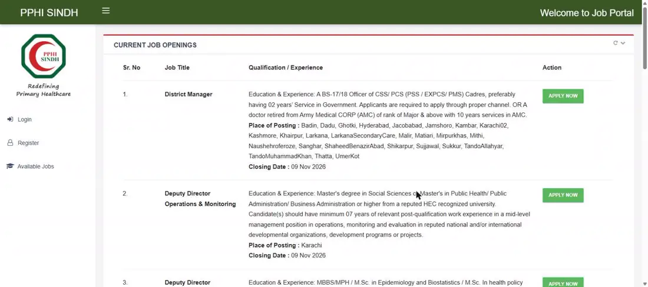Click the Deputy Director Operations closing date
Image resolution: width=648 pixels, height=287 pixels.
287,256
